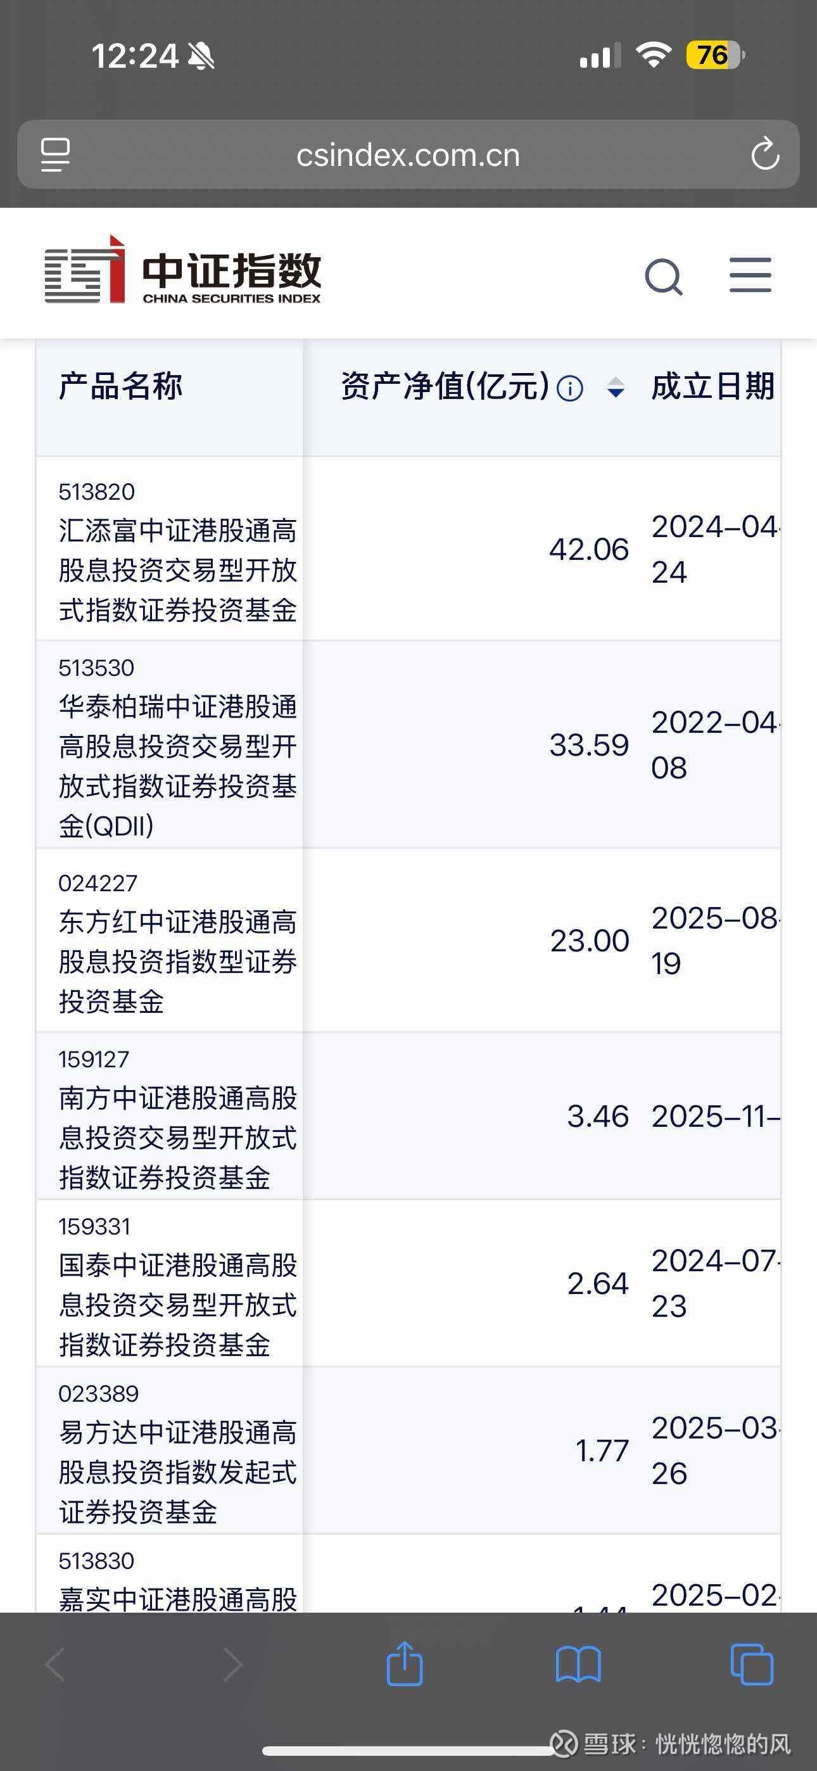The width and height of the screenshot is (817, 1771).
Task: Tap the page reload icon
Action: [764, 154]
